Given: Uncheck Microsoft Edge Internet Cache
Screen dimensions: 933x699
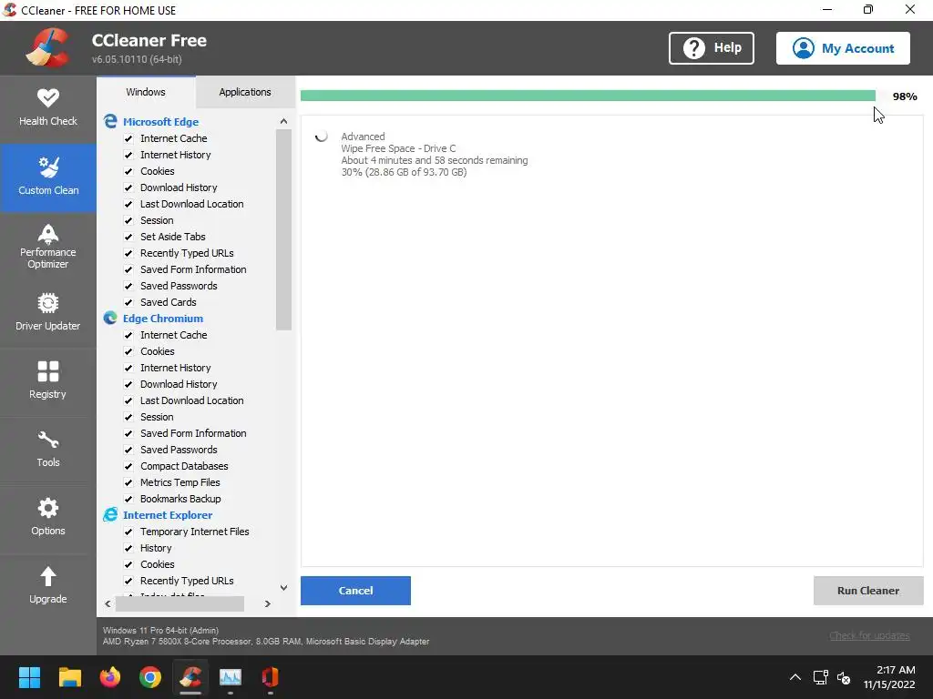Looking at the screenshot, I should [x=128, y=138].
